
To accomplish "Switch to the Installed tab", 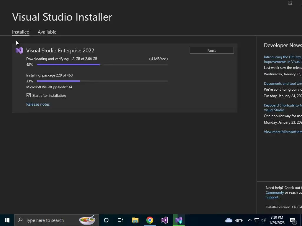I will (x=21, y=32).
